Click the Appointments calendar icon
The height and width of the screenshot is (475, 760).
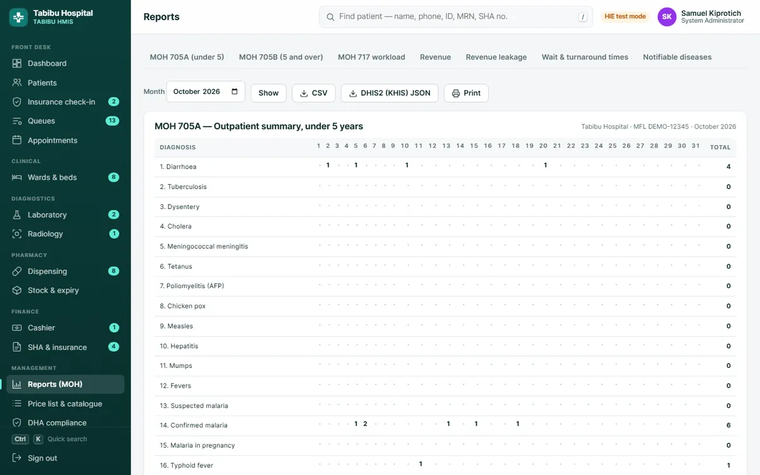[x=17, y=141]
